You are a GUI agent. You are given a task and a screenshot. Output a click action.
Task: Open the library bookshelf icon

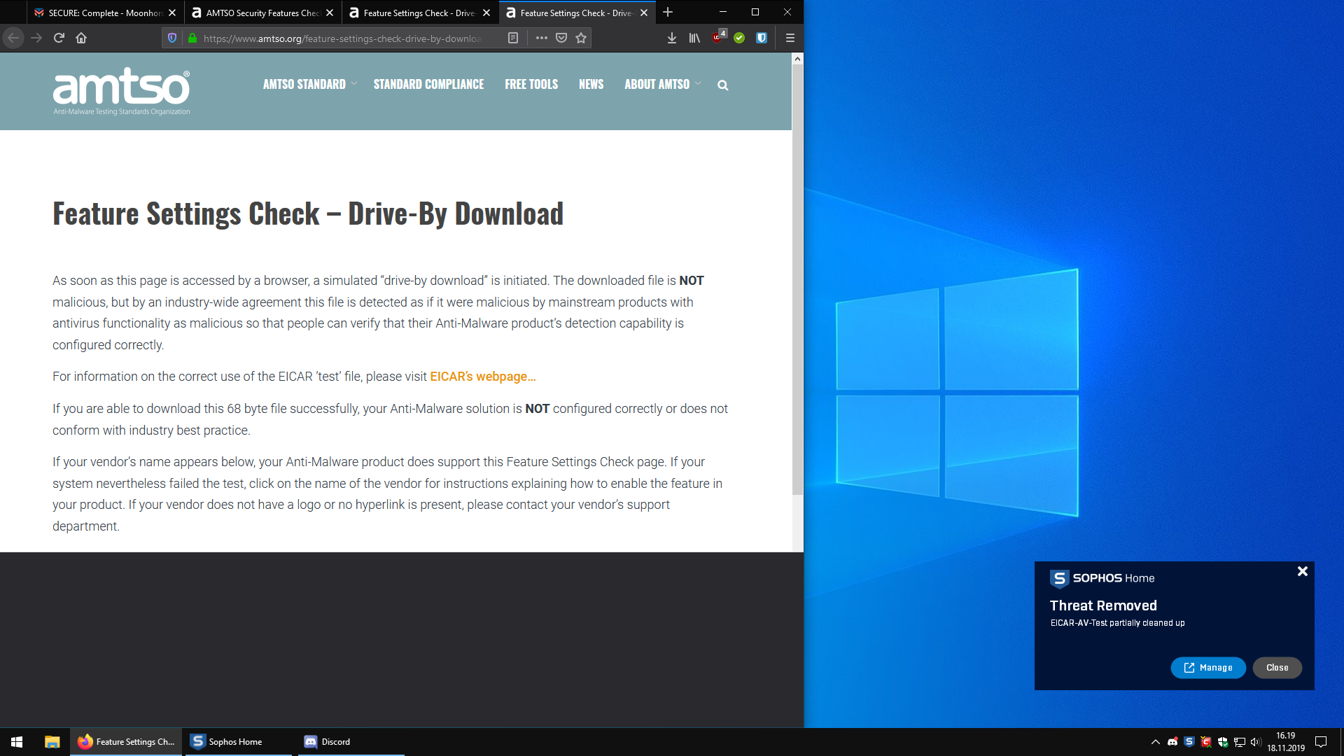pos(694,38)
